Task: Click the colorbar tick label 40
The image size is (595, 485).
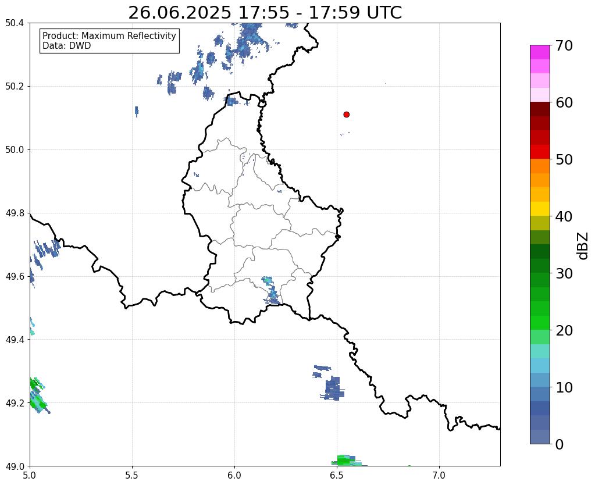Action: tap(564, 216)
